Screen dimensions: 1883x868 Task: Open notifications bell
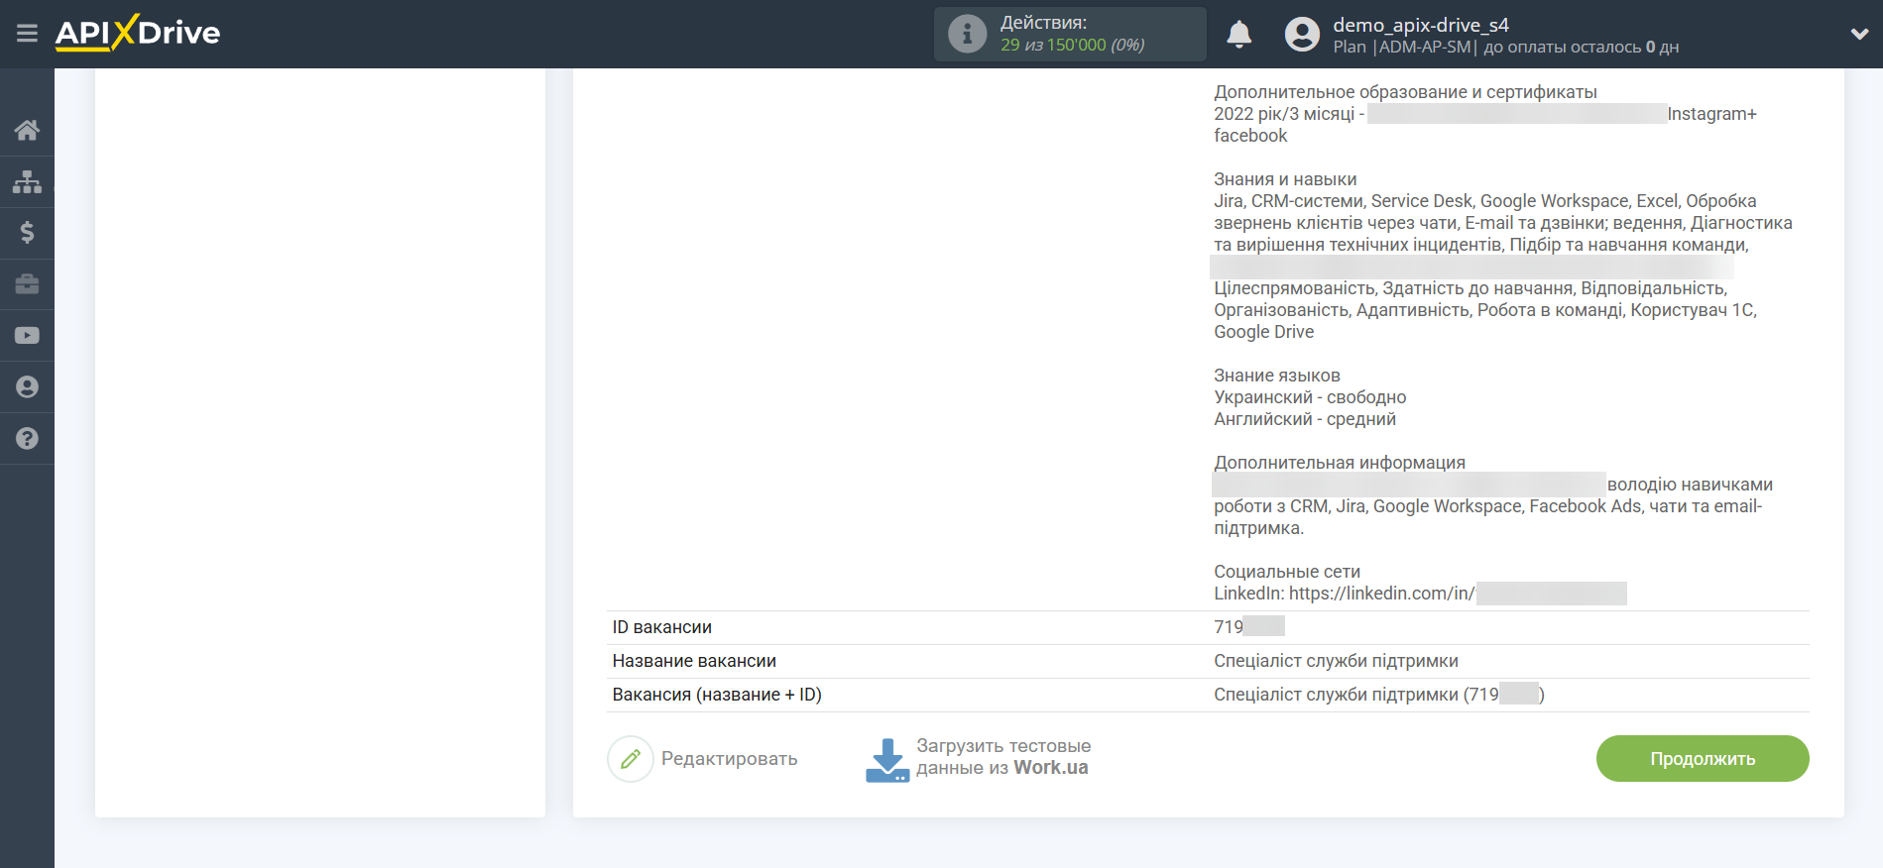pyautogui.click(x=1238, y=35)
